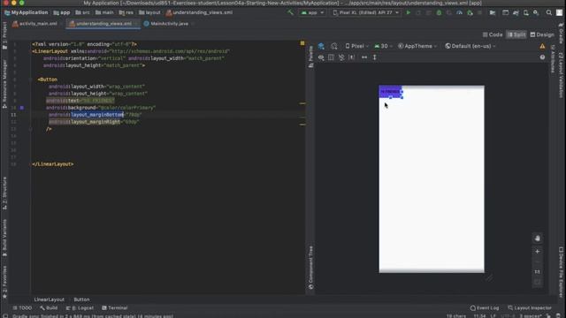The width and height of the screenshot is (566, 318).
Task: Select Split view mode
Action: click(516, 34)
